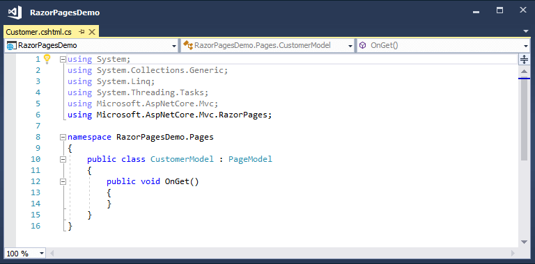Collapse the namespace RazorPagesDemo.Pages block
The width and height of the screenshot is (535, 264).
click(x=63, y=137)
